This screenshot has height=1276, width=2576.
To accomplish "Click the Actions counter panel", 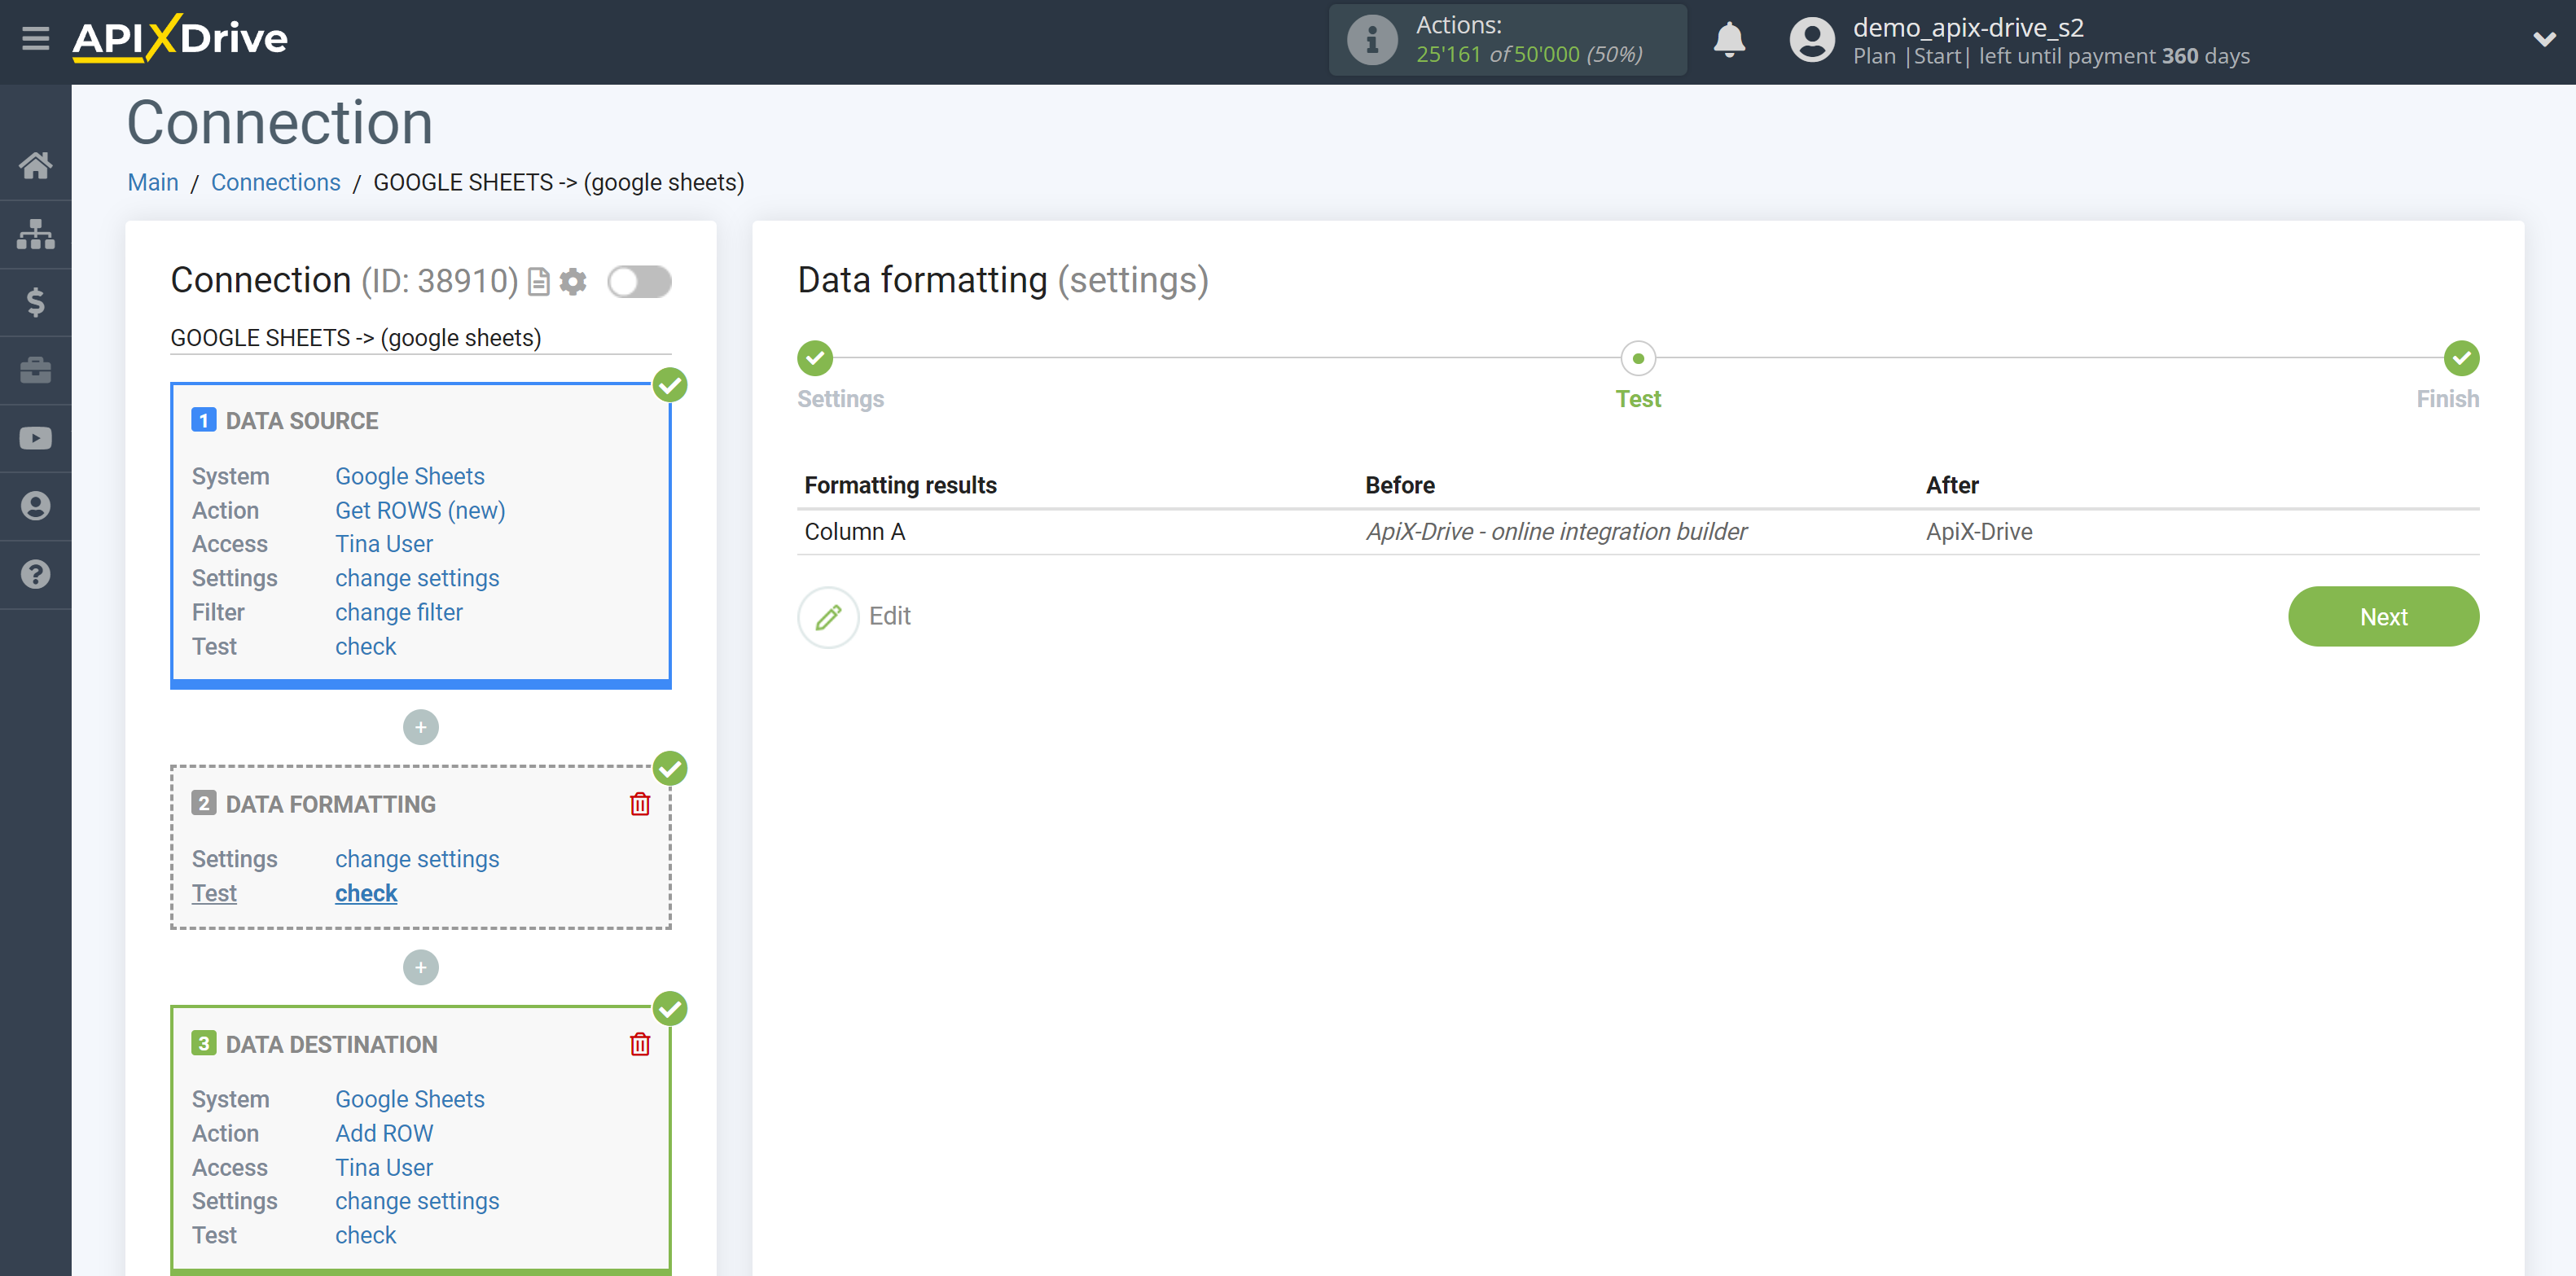I will (1508, 40).
